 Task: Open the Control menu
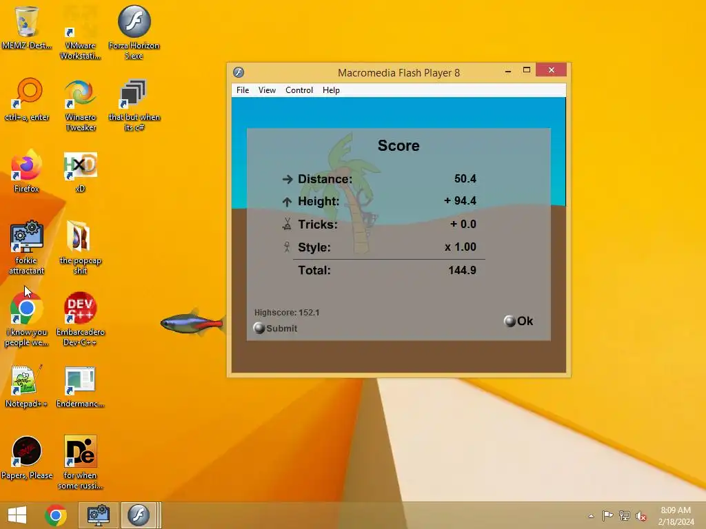pos(299,90)
